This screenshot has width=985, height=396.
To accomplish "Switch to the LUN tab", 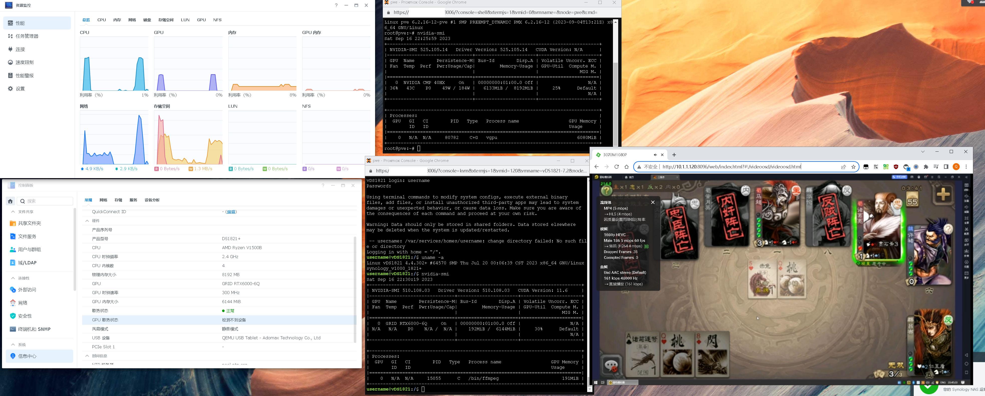I will (x=185, y=20).
